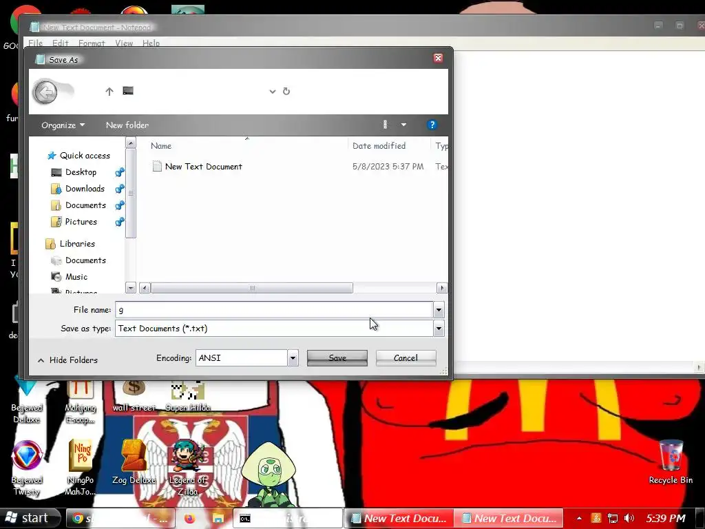Close the Save As dialog
The height and width of the screenshot is (529, 705).
pos(438,58)
